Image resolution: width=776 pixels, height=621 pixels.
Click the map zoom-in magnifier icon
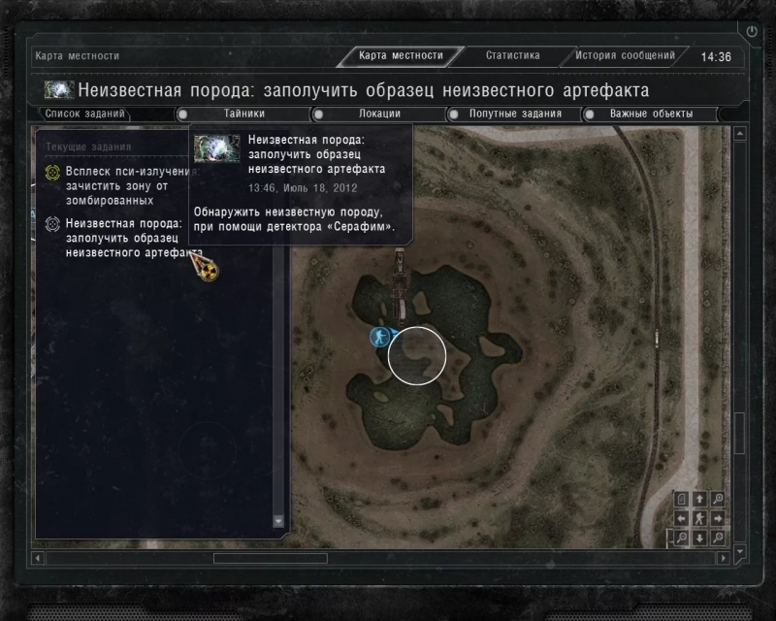point(718,499)
